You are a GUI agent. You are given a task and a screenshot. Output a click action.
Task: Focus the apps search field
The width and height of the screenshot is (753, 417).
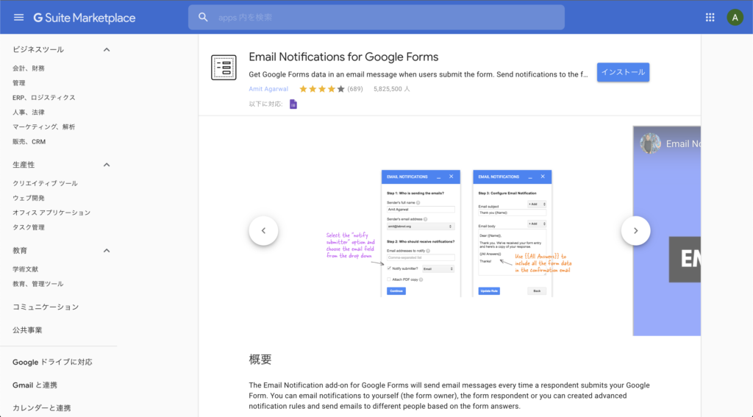(376, 18)
